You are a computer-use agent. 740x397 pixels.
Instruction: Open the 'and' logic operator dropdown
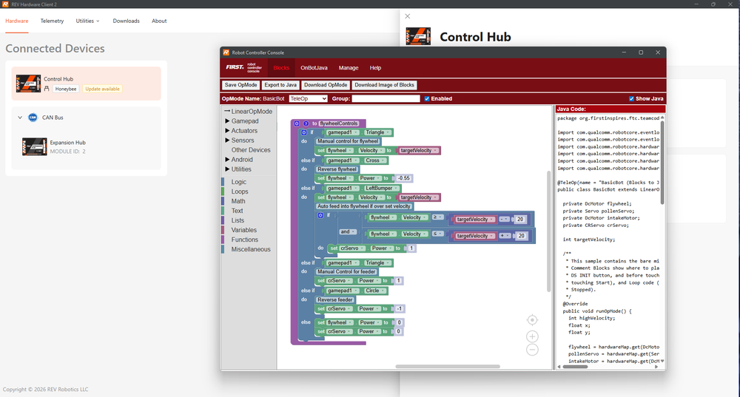click(x=348, y=231)
